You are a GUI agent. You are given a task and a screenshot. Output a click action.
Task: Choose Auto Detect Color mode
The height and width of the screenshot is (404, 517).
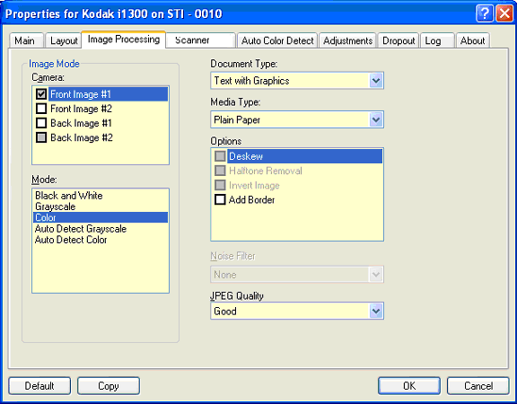pyautogui.click(x=71, y=240)
